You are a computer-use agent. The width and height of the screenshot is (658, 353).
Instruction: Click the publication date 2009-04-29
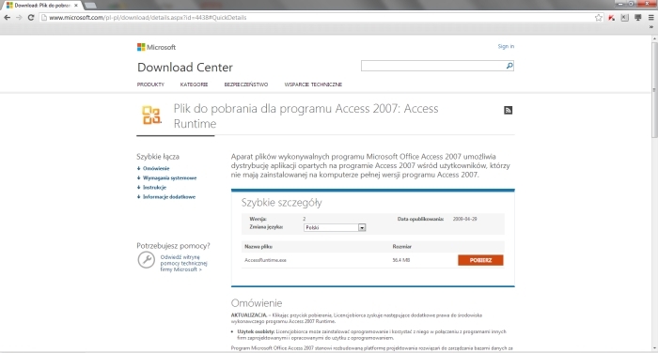pyautogui.click(x=465, y=219)
